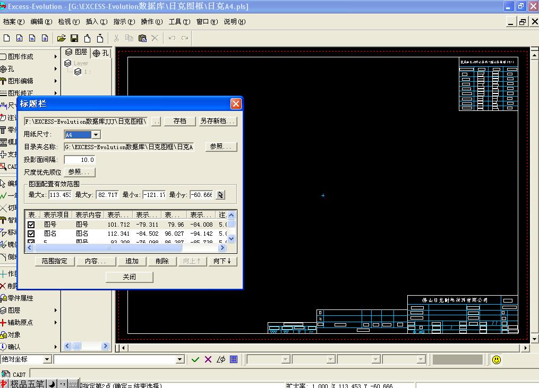Open the 编辑(E) menu
539x388 pixels.
(x=41, y=22)
